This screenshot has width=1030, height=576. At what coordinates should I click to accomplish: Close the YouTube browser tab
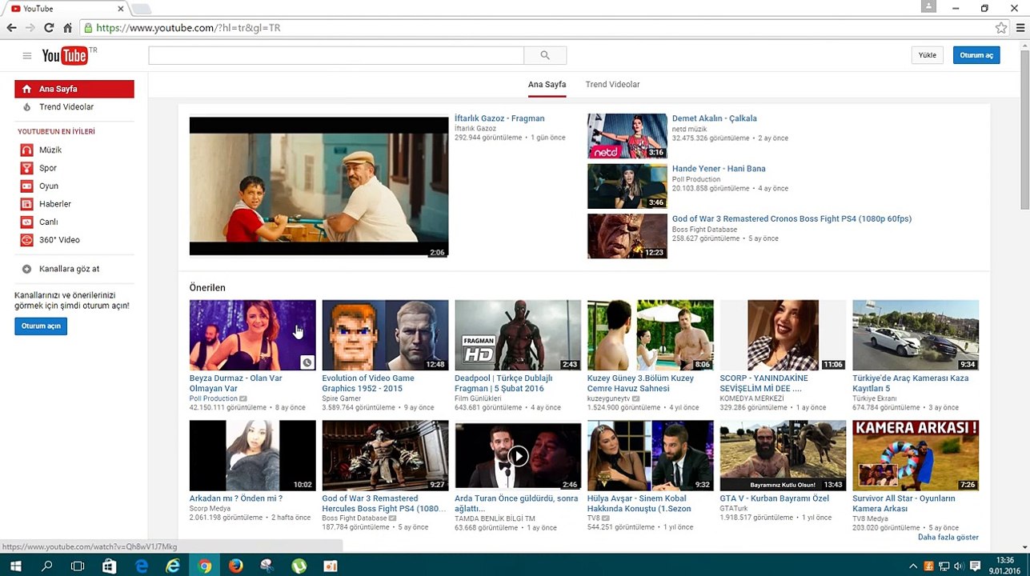click(121, 9)
